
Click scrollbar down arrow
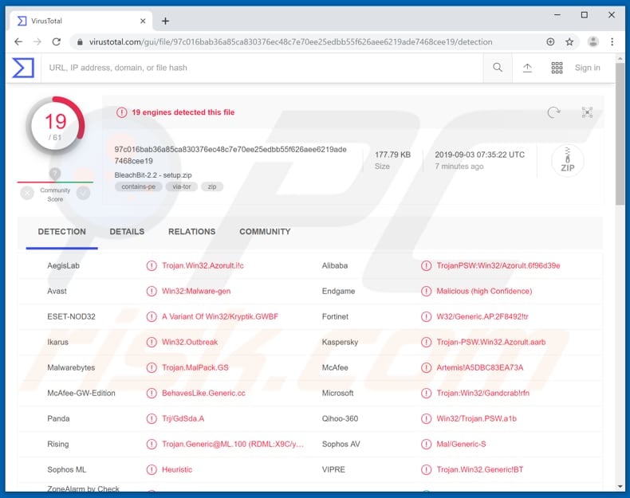(620, 487)
